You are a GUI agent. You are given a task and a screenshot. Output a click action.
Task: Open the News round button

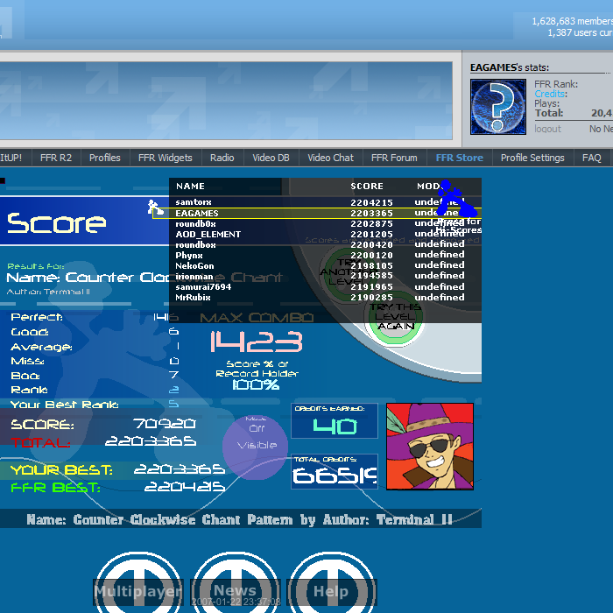point(235,581)
